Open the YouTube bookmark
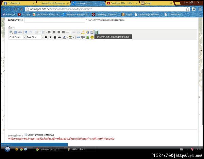 [24, 15]
